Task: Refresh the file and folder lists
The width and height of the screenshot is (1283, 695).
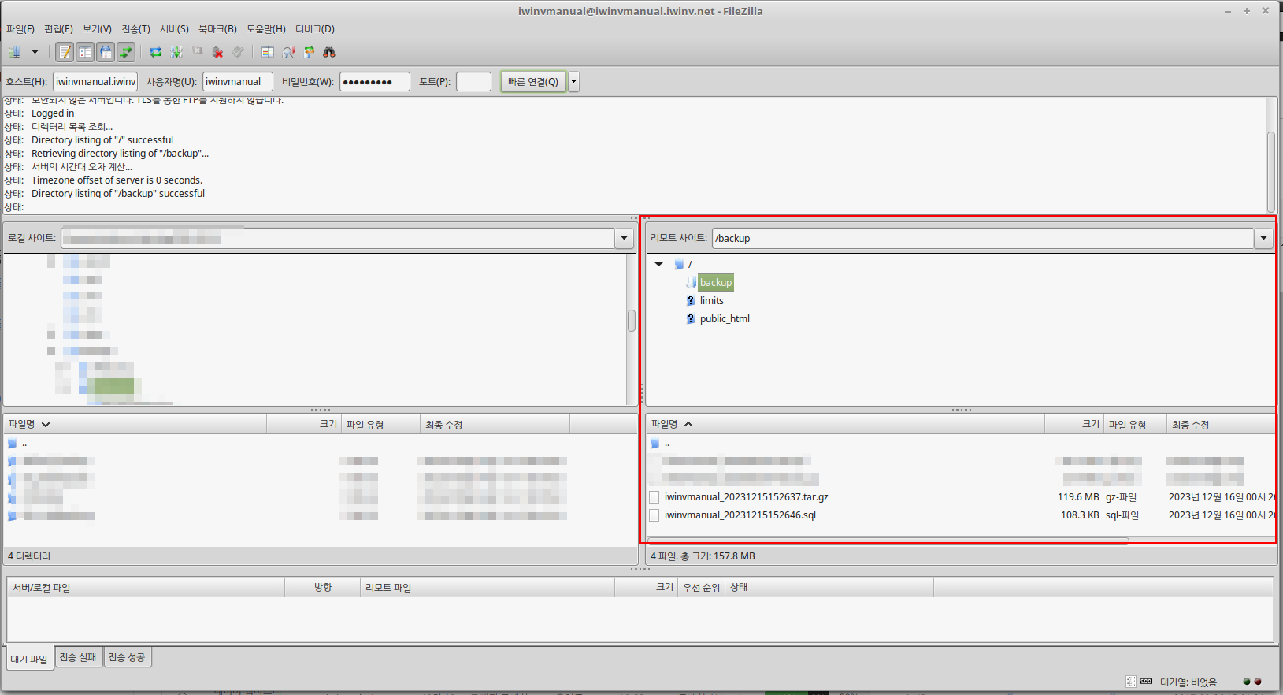Action: coord(156,52)
